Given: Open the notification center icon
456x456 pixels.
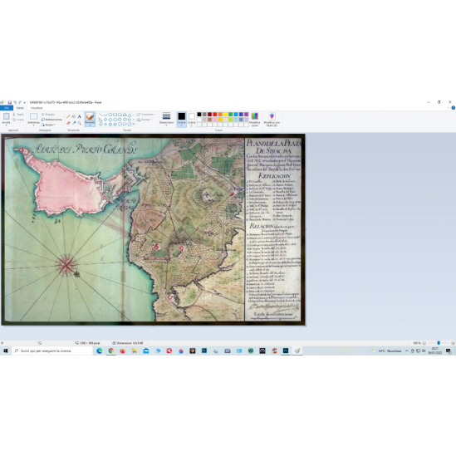Looking at the screenshot, I should (449, 351).
